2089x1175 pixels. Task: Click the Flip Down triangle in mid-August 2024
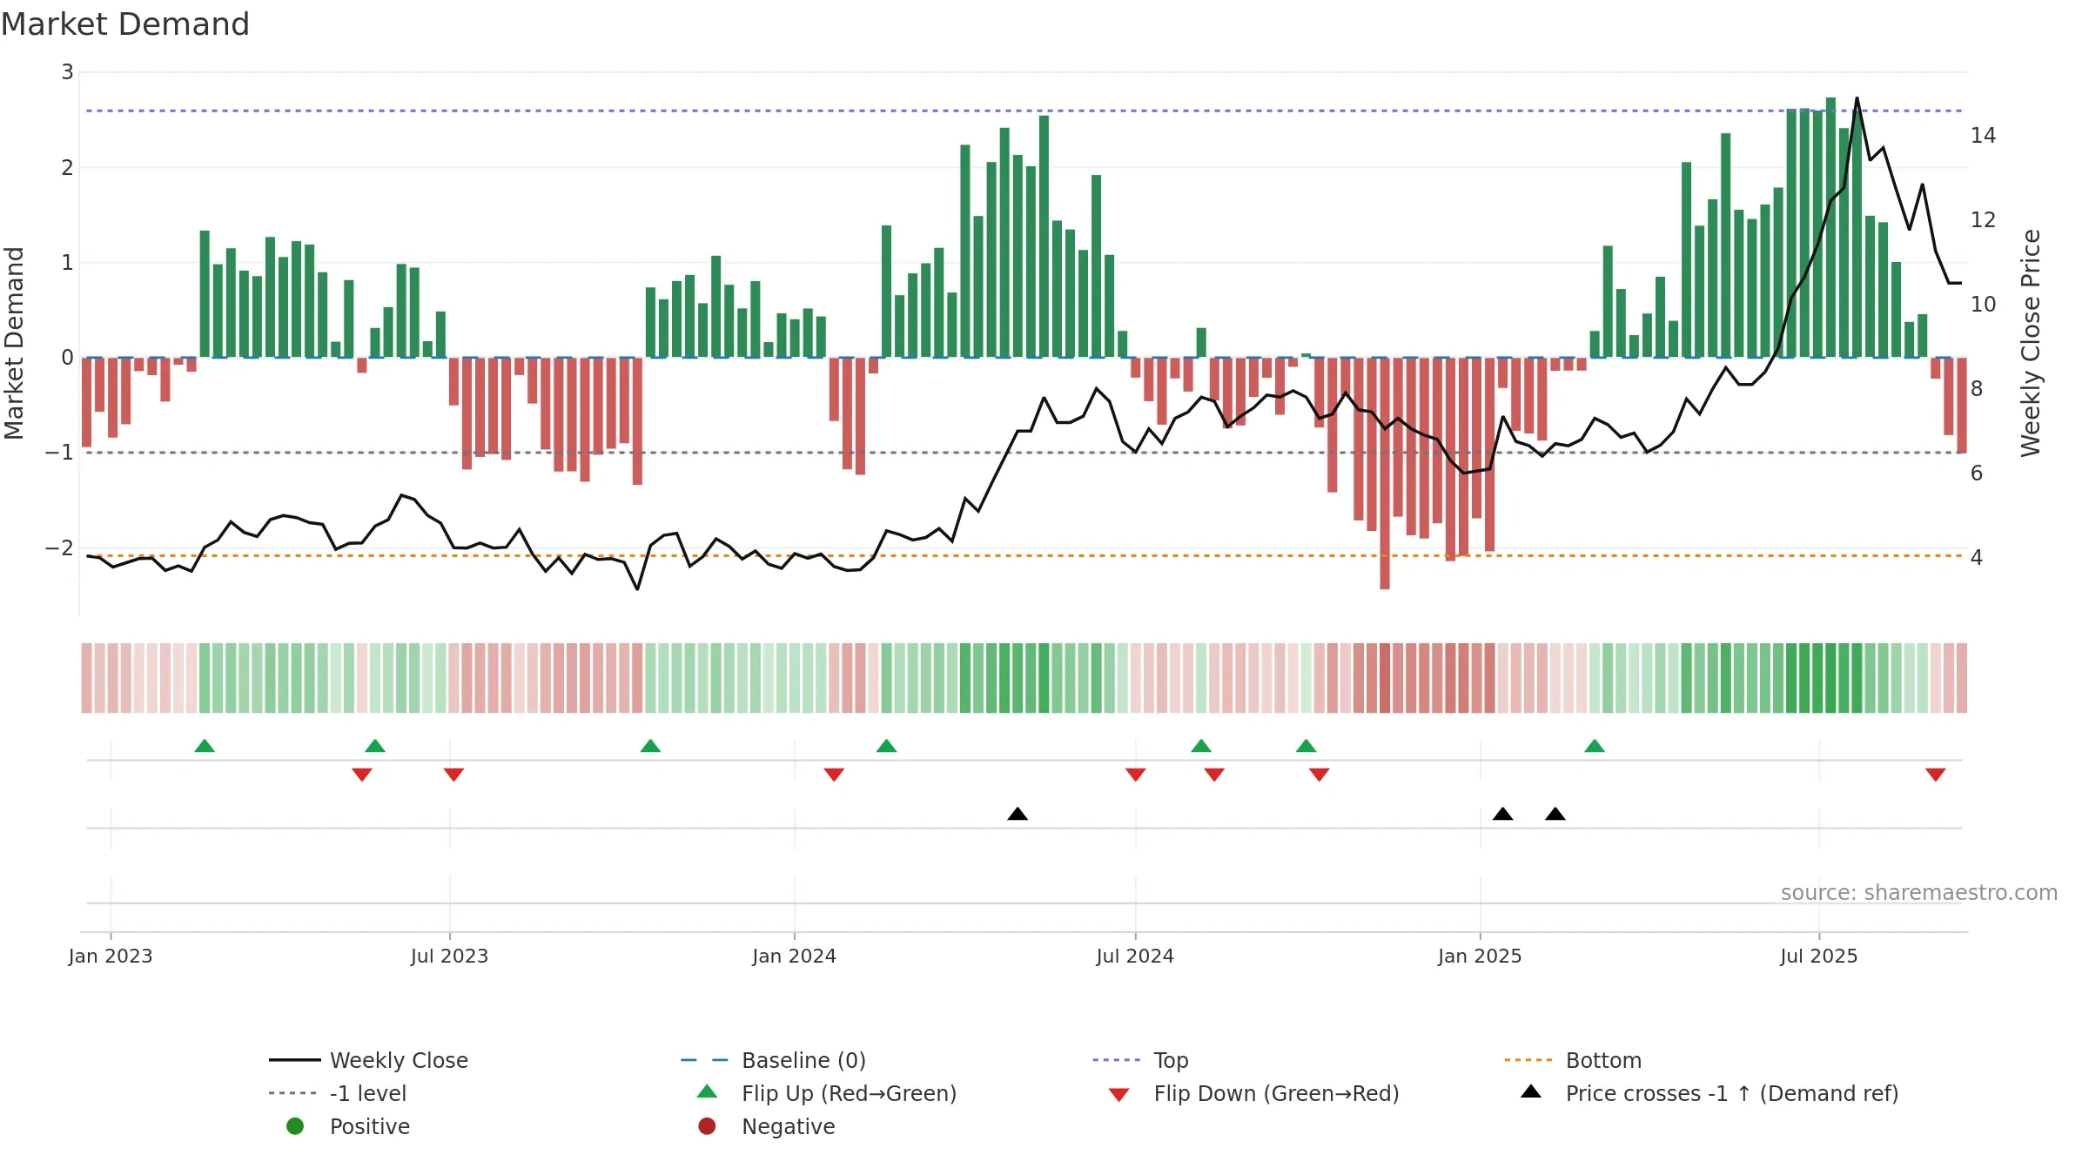[x=1214, y=775]
